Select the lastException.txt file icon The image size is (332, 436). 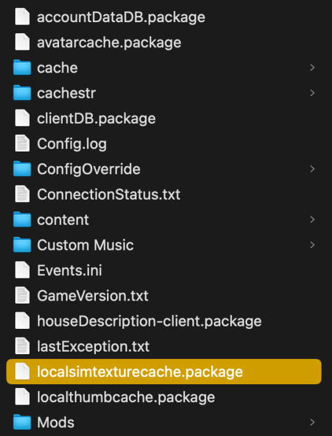coord(22,346)
